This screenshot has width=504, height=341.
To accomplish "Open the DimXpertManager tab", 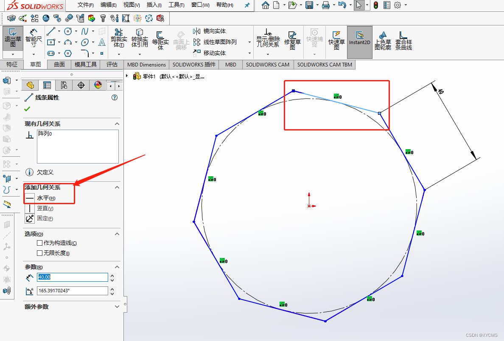I will (81, 85).
